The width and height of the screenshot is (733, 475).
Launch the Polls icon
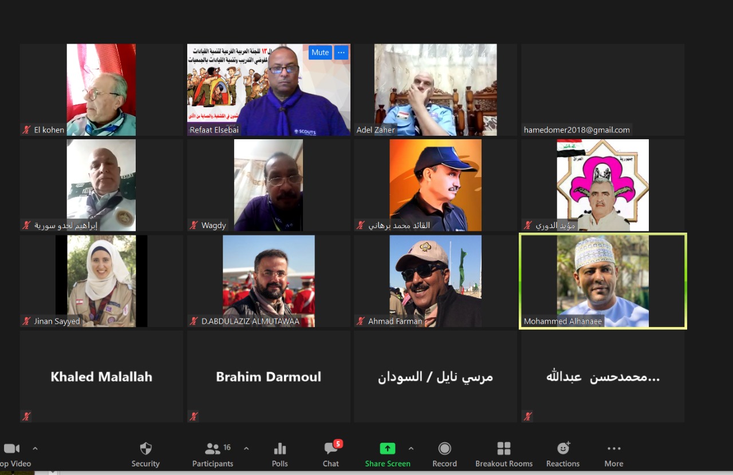pyautogui.click(x=279, y=449)
